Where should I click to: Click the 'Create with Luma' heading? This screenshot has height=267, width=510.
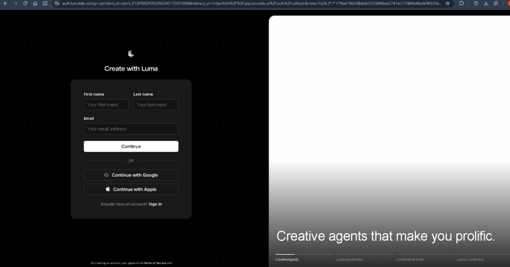coord(131,69)
